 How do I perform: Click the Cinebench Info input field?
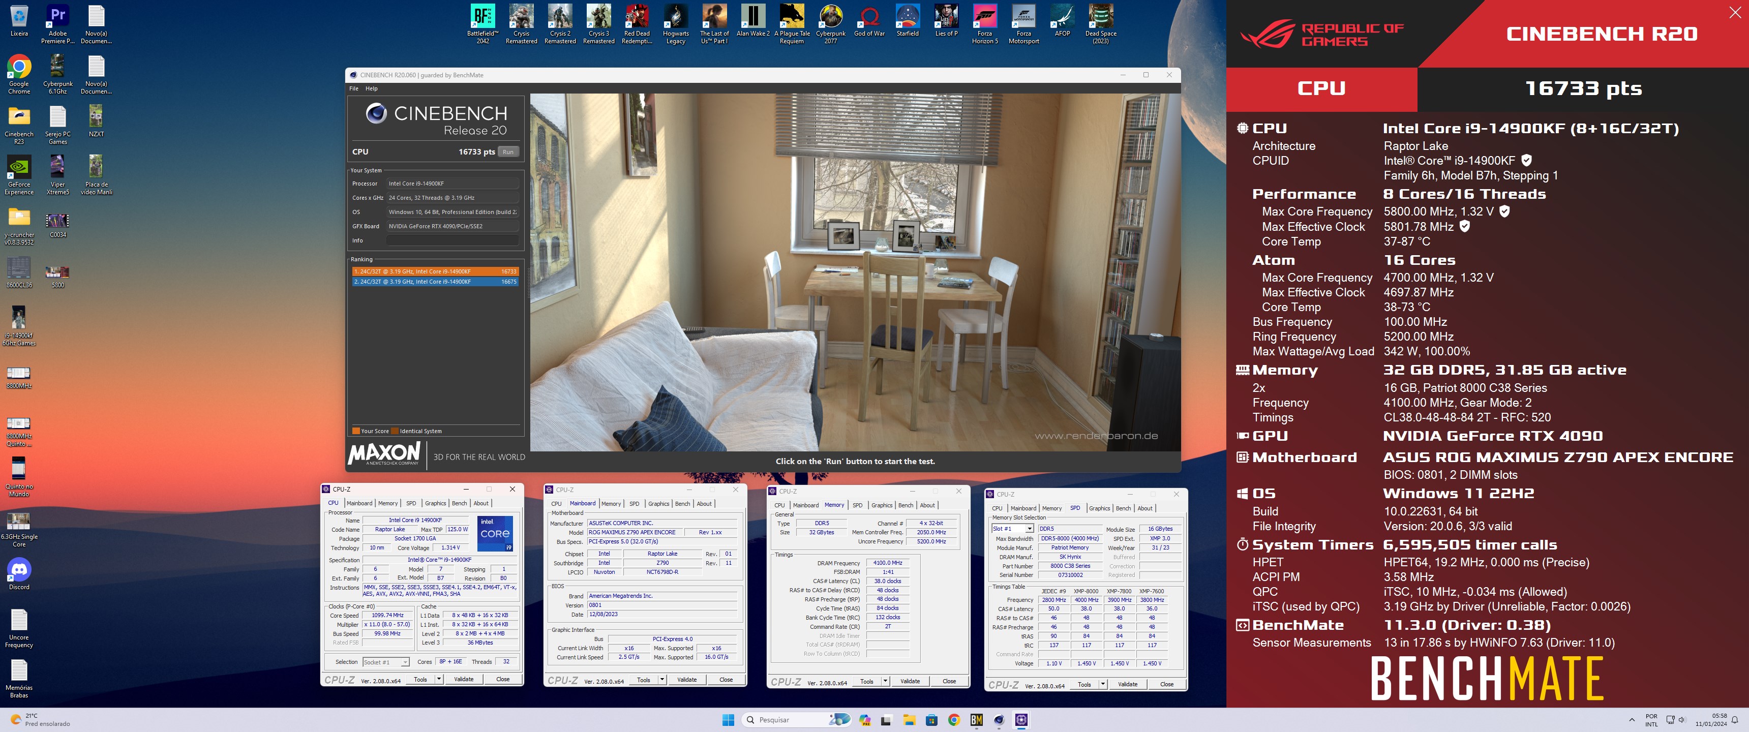(452, 240)
